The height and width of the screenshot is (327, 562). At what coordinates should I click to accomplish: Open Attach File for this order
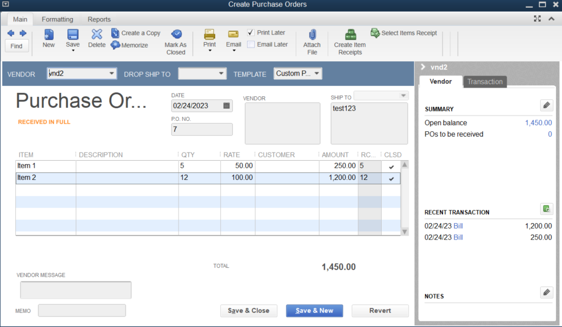[312, 39]
